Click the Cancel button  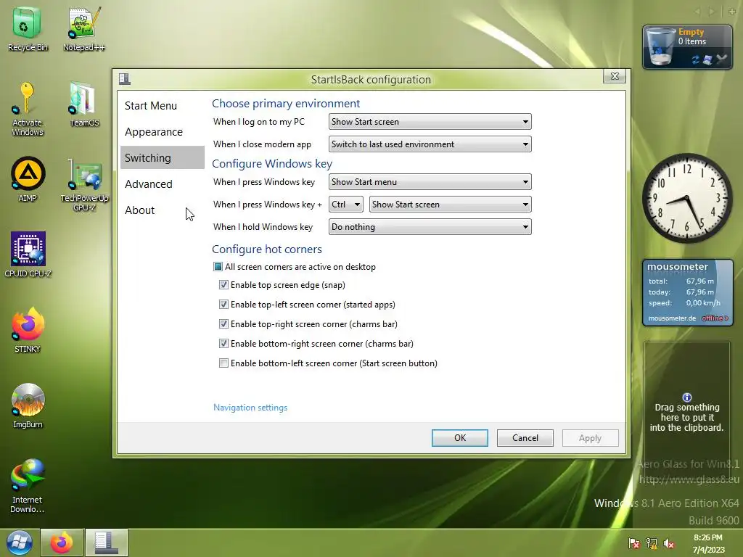click(x=525, y=437)
